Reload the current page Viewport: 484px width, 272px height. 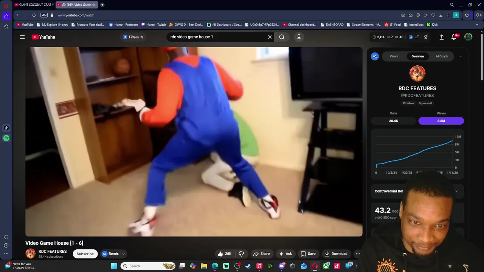34,15
